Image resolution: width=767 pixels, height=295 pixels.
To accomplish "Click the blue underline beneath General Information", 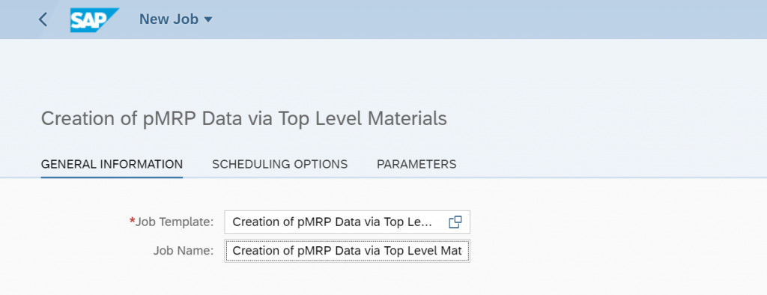I will point(112,177).
